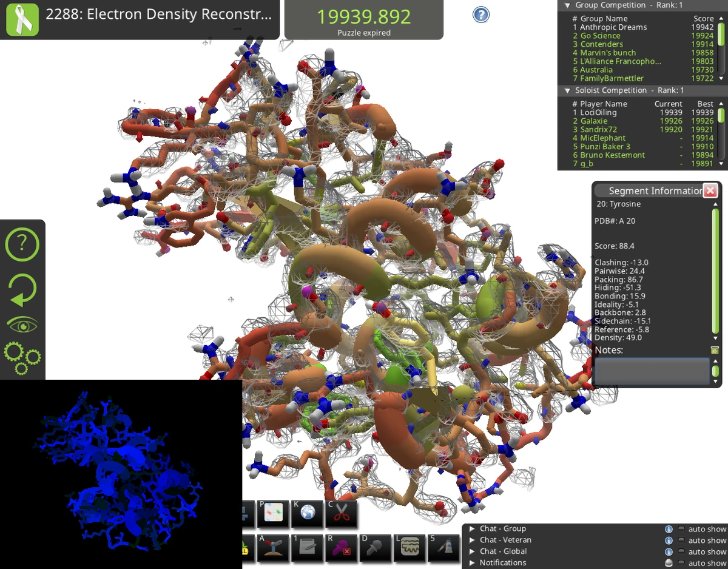Screen dimensions: 728x569
Task: Open Chat - Global
Action: (502, 551)
